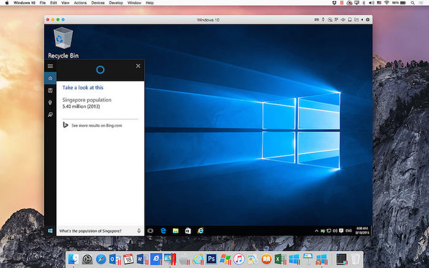Open Cortana Notebook from the sidebar
This screenshot has height=268, width=429.
click(x=50, y=90)
